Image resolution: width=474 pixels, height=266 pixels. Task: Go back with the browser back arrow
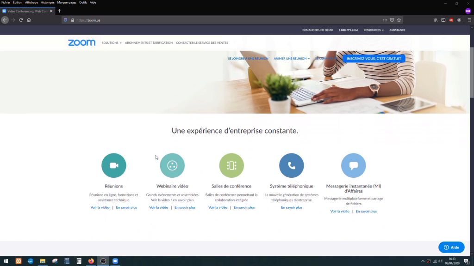point(5,20)
